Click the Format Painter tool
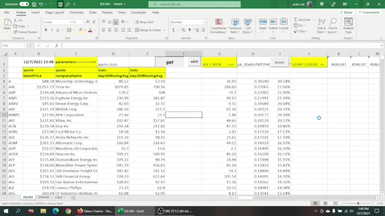 click(x=25, y=32)
